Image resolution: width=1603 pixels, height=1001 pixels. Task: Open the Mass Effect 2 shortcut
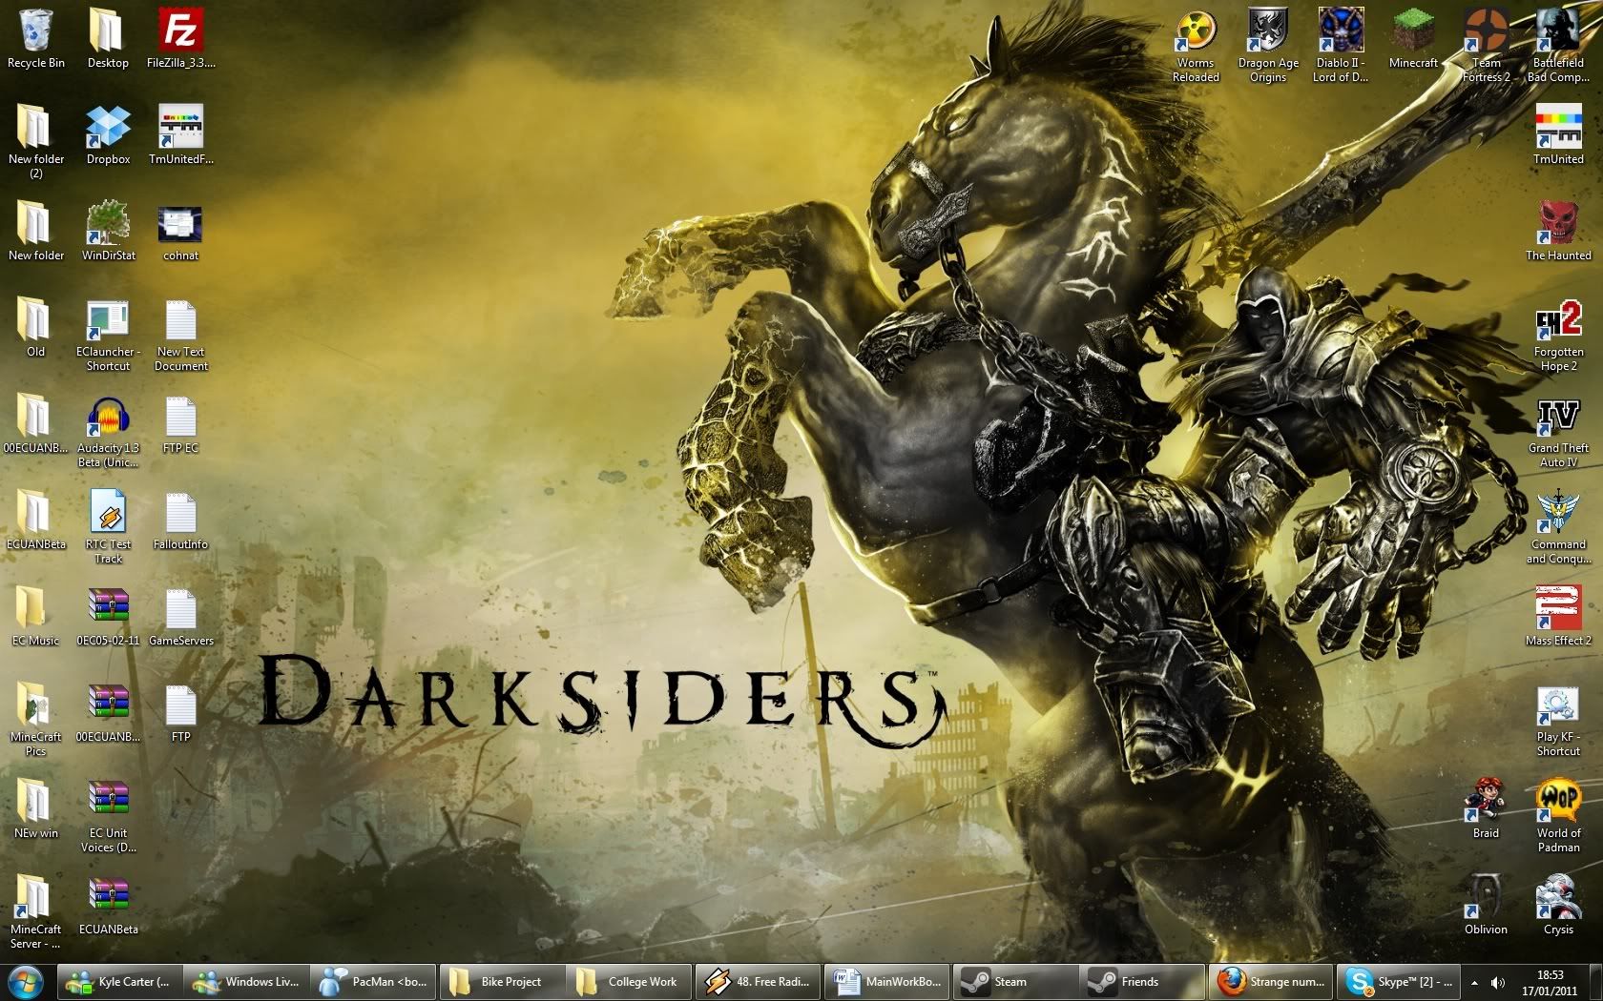[x=1558, y=616]
